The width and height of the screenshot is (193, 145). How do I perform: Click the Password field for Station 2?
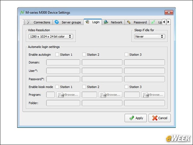click(102, 79)
